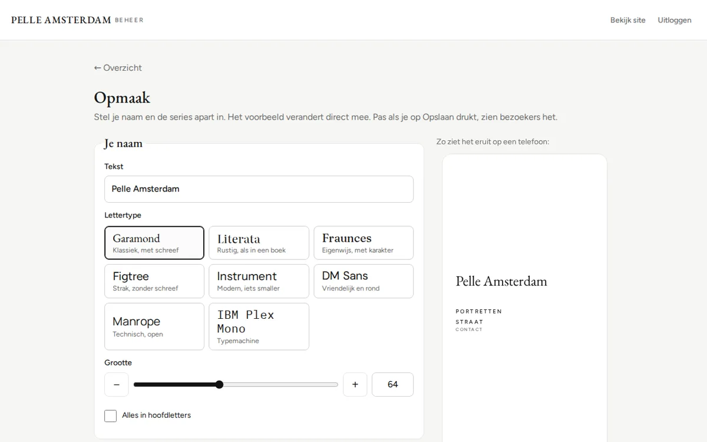Viewport: 707px width, 442px height.
Task: Click the Lettertype label
Action: pos(123,215)
